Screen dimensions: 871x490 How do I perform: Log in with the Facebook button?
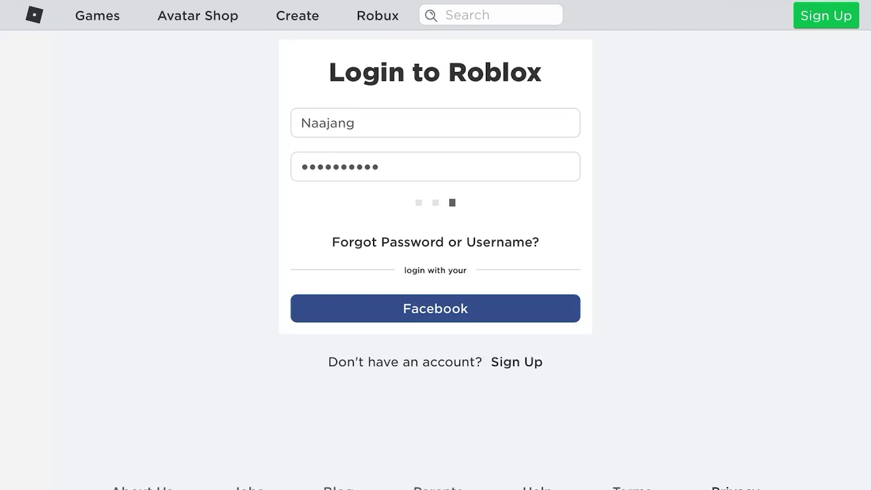435,309
